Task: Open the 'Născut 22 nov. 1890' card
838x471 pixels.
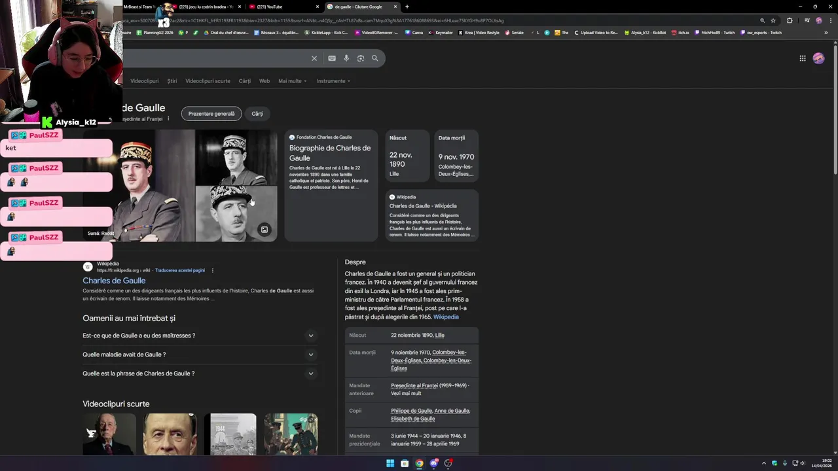Action: tap(407, 156)
